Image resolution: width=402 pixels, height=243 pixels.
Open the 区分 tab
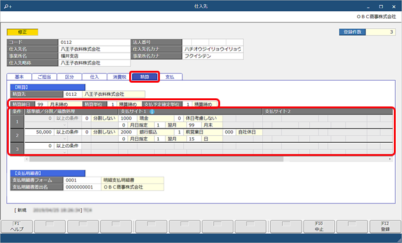[69, 77]
